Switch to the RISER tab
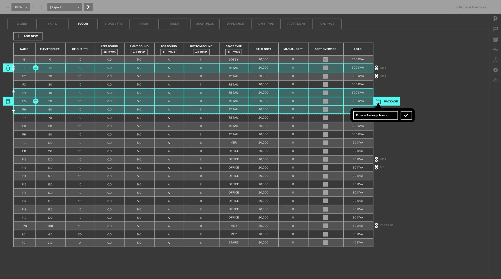The height and width of the screenshot is (279, 501). [174, 24]
